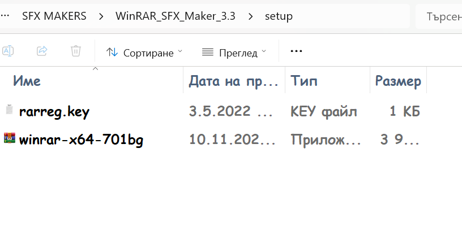462x244 pixels.
Task: Go to WinRAR_SFX_Maker_3.3 breadcrumb folder
Action: pyautogui.click(x=176, y=16)
